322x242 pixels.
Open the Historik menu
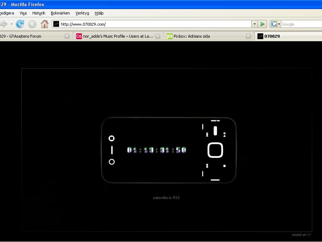(38, 13)
